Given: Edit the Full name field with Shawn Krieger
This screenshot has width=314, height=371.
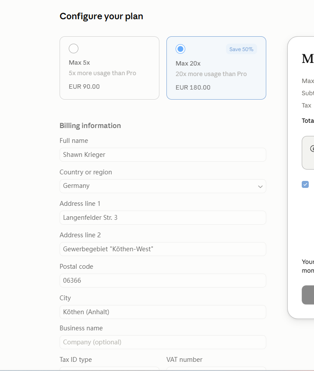Looking at the screenshot, I should pyautogui.click(x=162, y=155).
